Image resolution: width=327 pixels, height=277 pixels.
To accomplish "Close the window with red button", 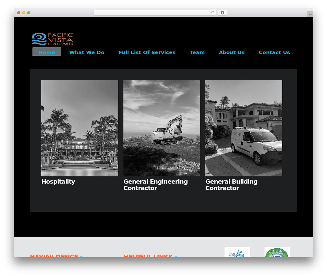I will point(19,13).
